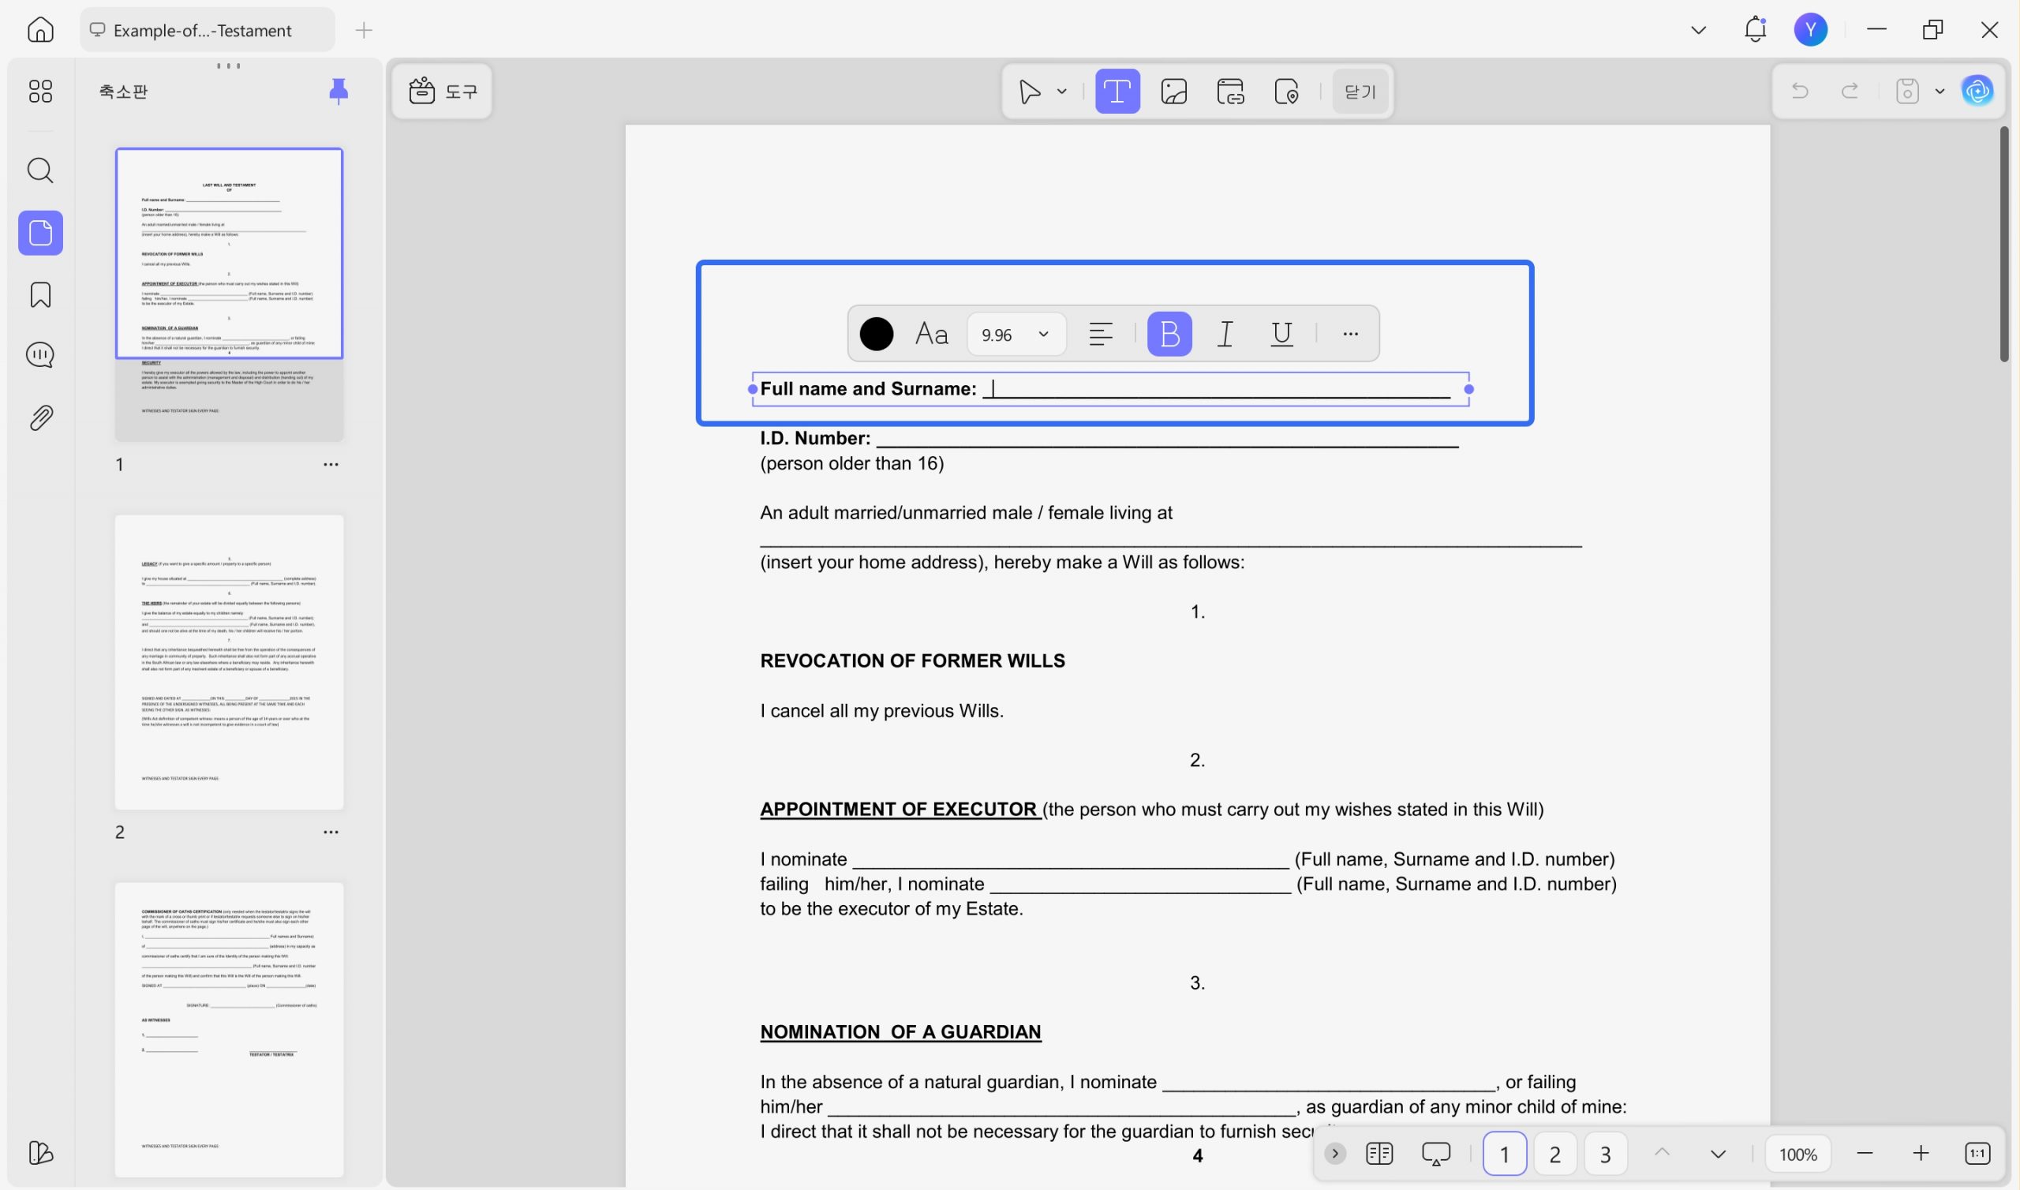Toggle underline formatting
2020x1190 pixels.
point(1281,334)
